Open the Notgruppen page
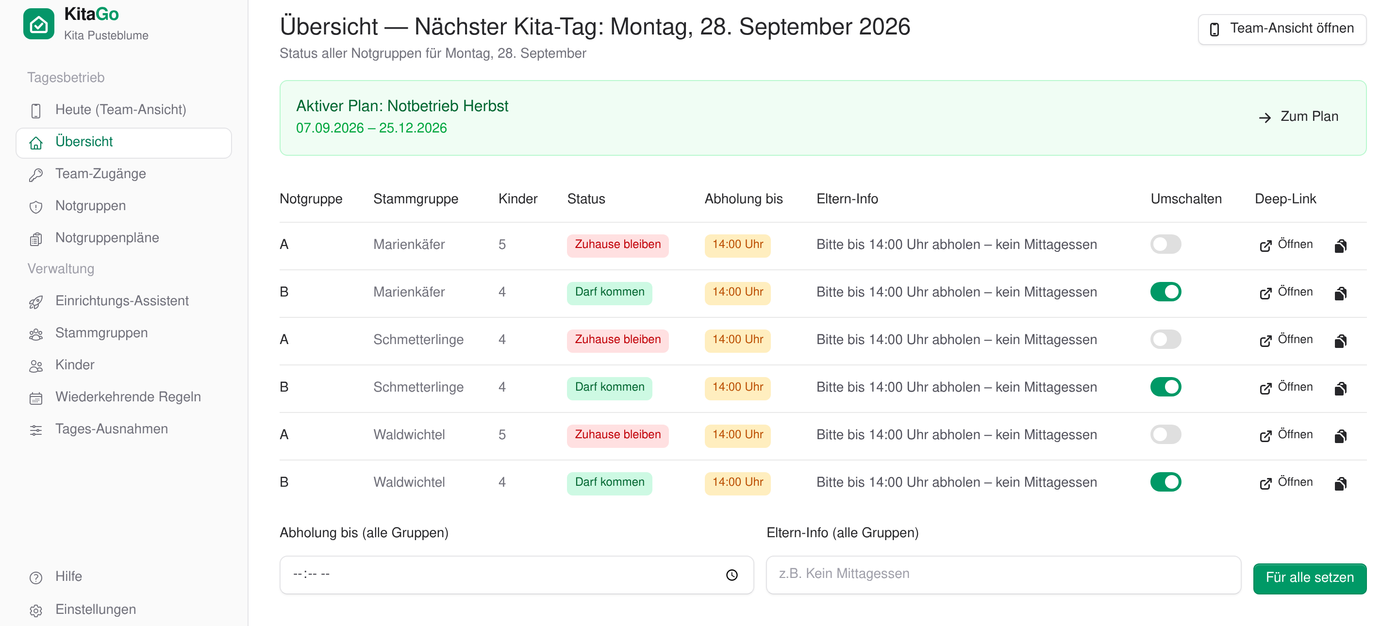Image resolution: width=1398 pixels, height=626 pixels. pos(124,206)
